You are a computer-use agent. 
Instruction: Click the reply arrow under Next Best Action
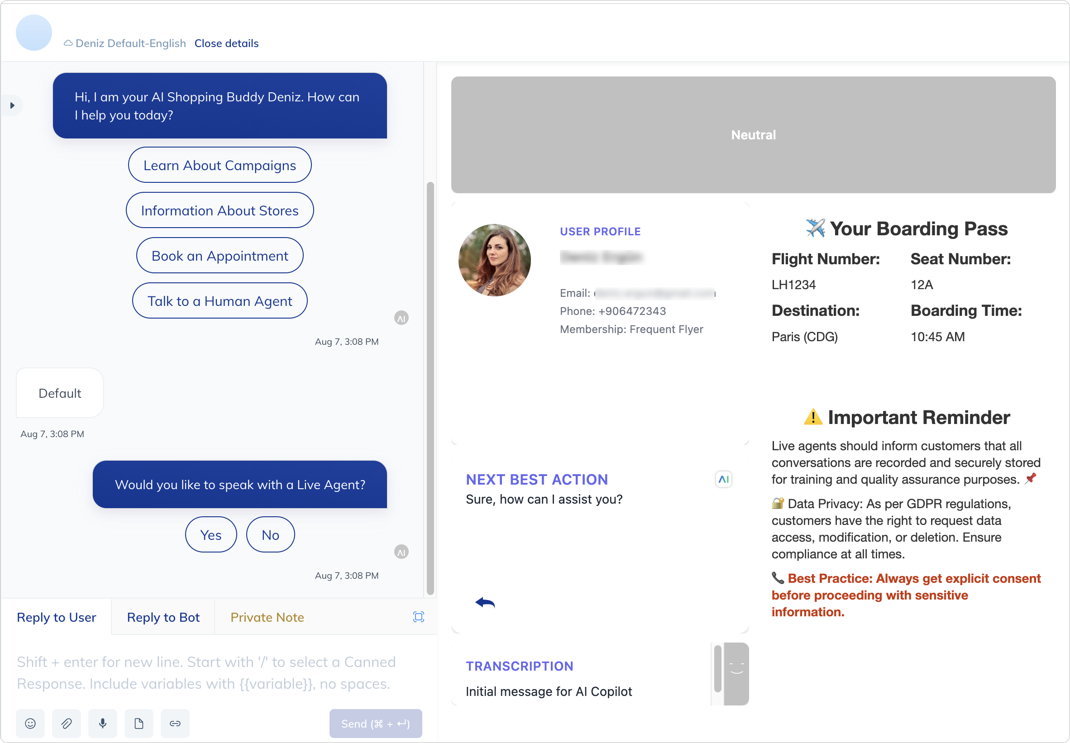(x=485, y=602)
